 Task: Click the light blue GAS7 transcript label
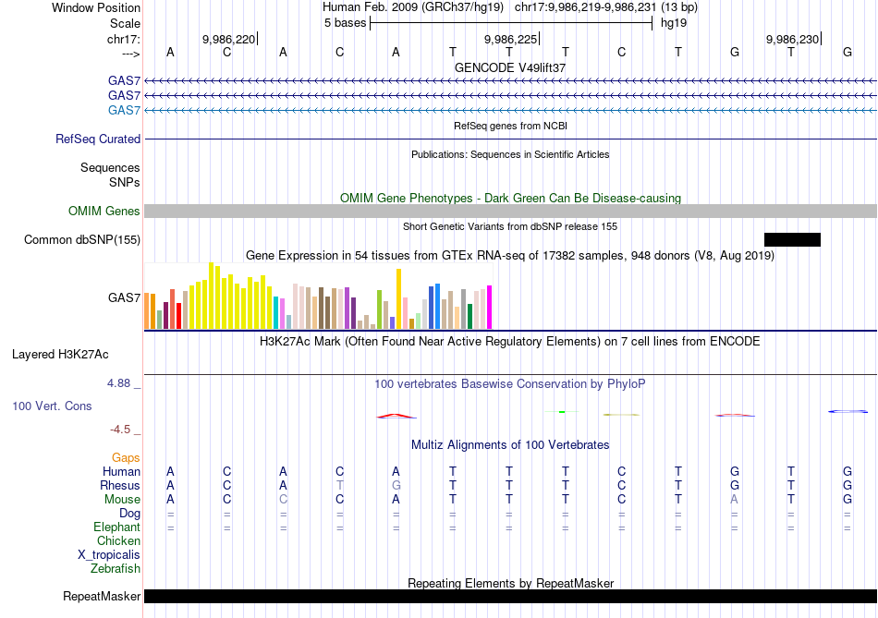point(124,111)
